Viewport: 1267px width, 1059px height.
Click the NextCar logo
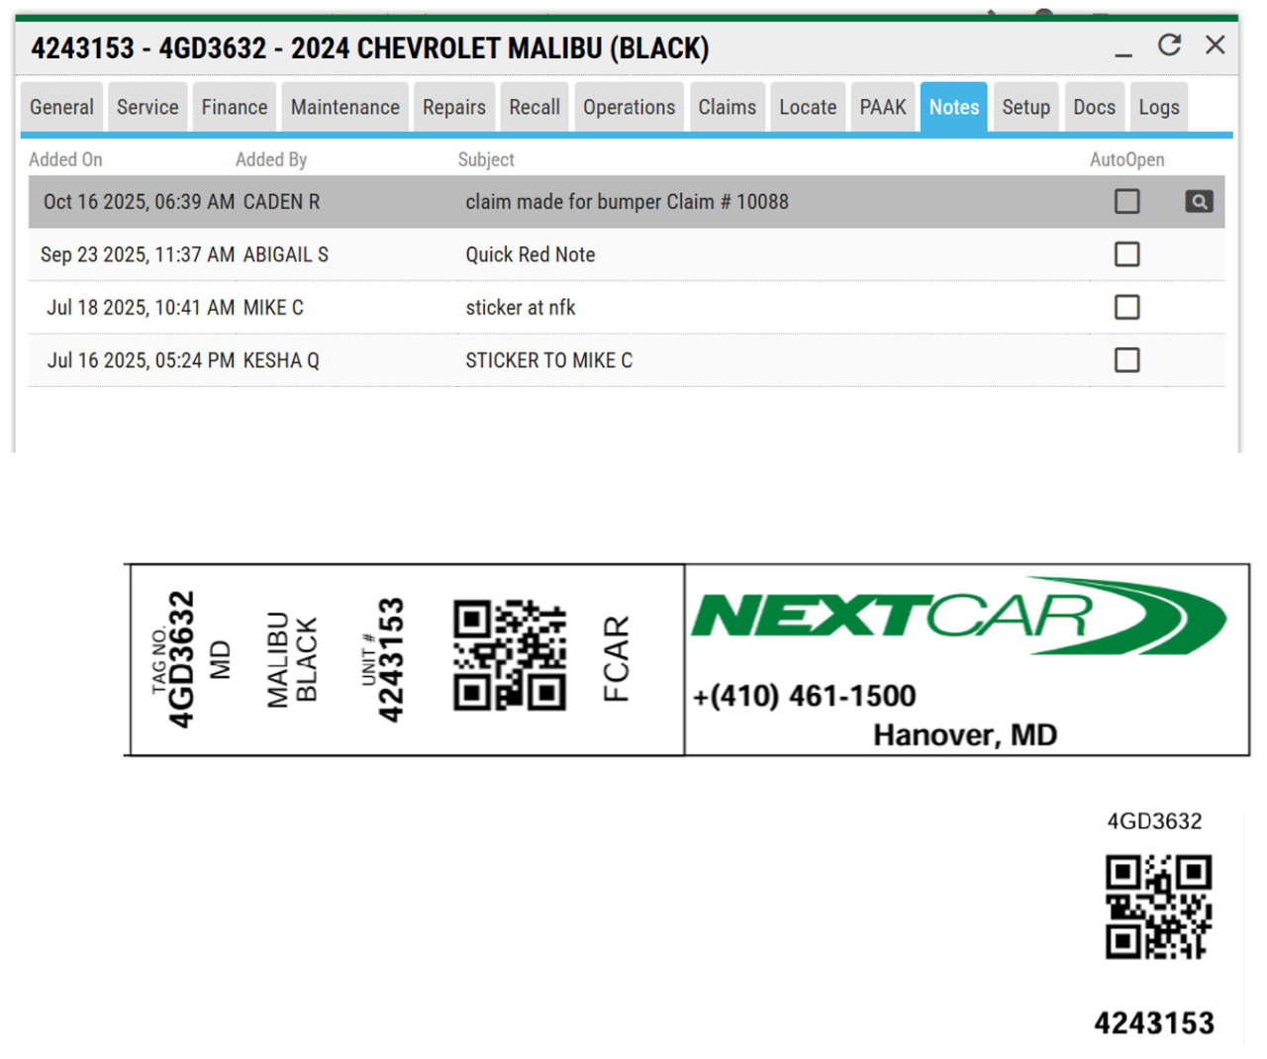(958, 617)
